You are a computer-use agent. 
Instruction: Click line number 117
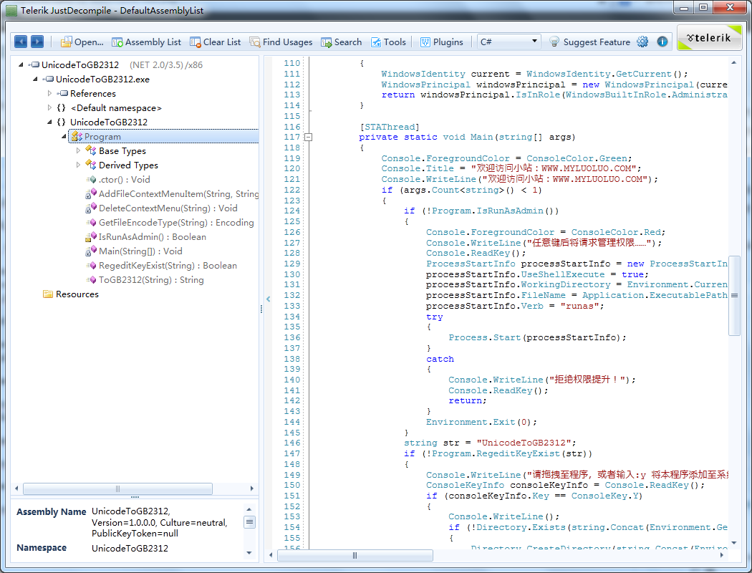[x=291, y=137]
